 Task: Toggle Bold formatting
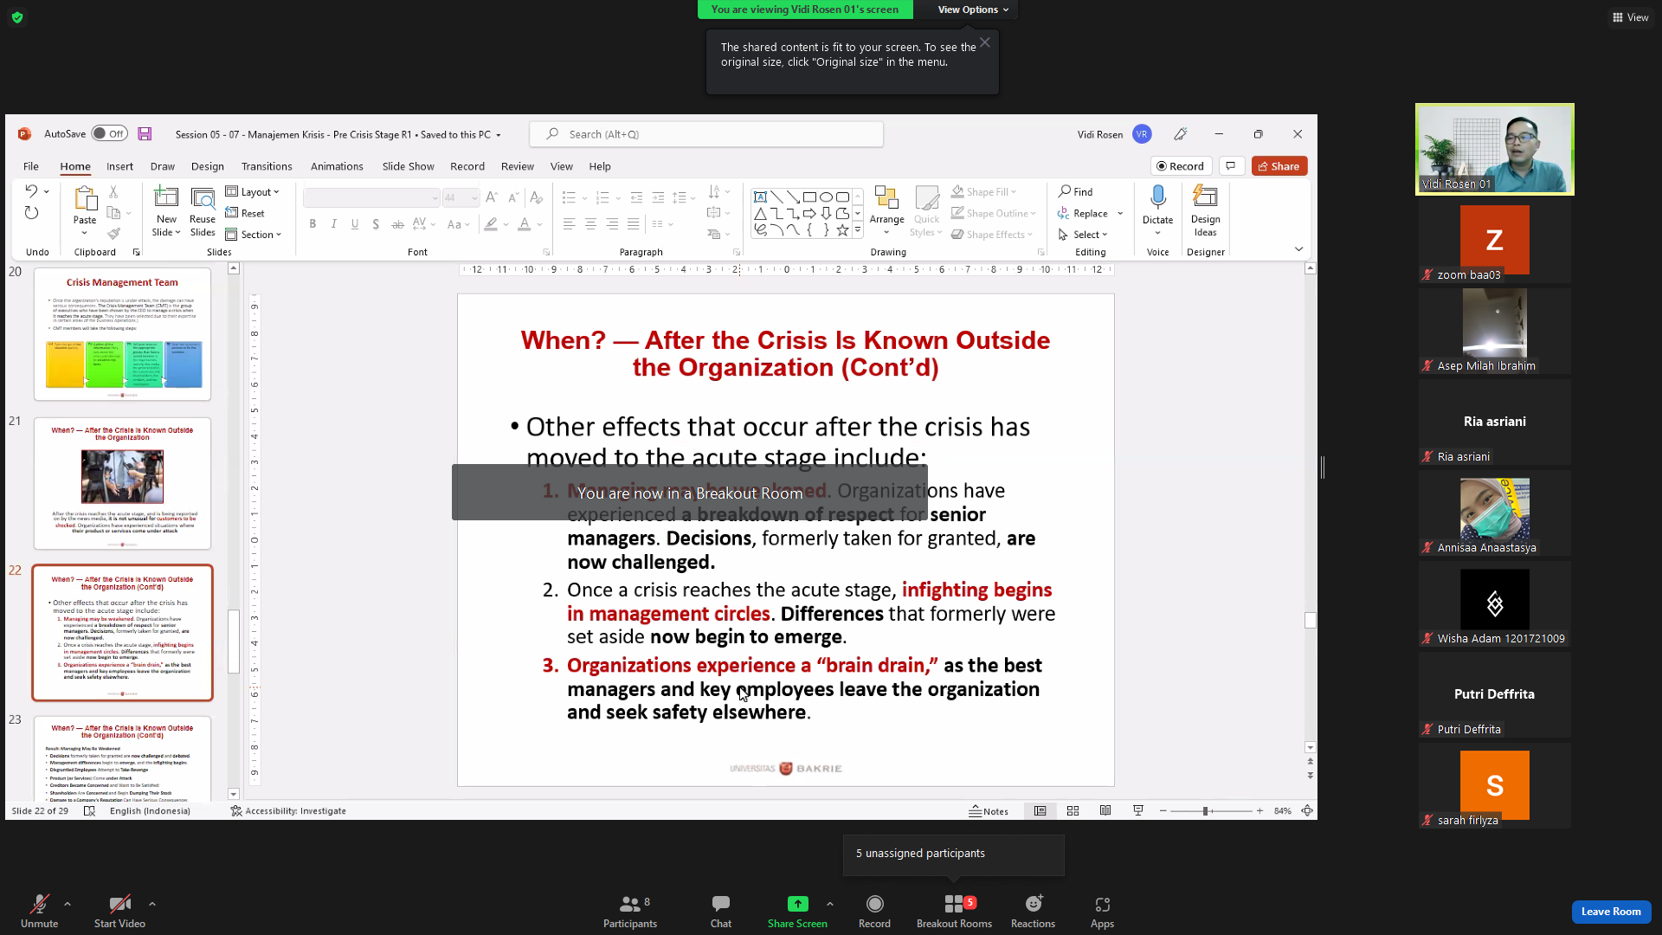(x=312, y=224)
